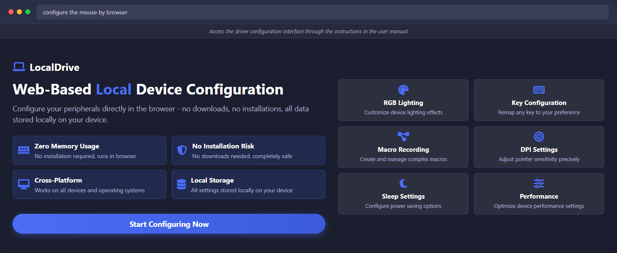
Task: Click the Key Configuration keyboard icon
Action: 539,90
